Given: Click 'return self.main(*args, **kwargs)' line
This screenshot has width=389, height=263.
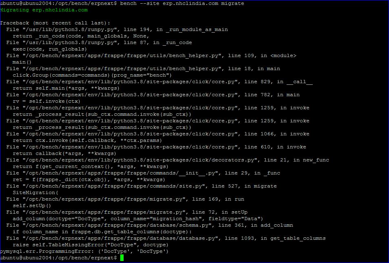Looking at the screenshot, I should pyautogui.click(x=66, y=88).
